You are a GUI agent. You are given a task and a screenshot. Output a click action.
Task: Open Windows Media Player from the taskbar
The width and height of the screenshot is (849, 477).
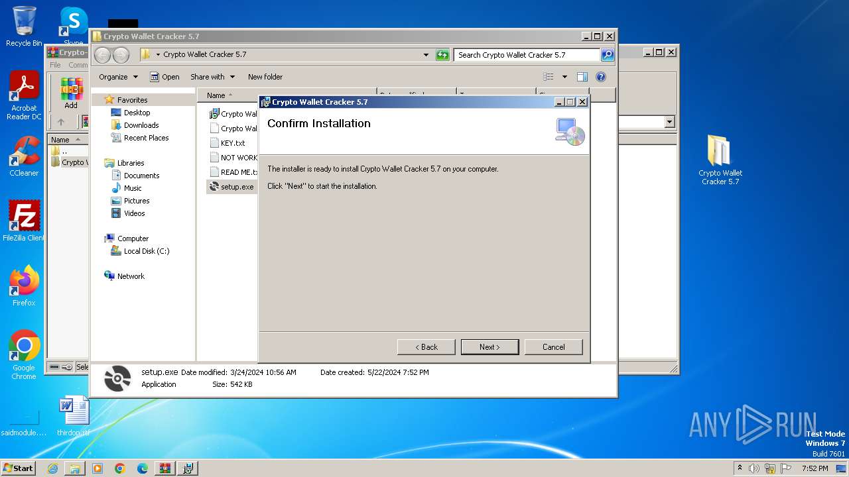[98, 468]
